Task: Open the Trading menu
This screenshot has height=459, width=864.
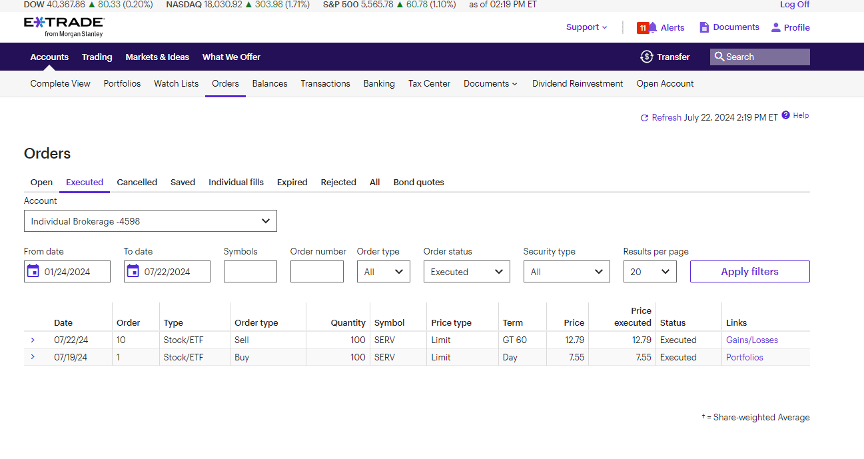Action: pos(97,57)
